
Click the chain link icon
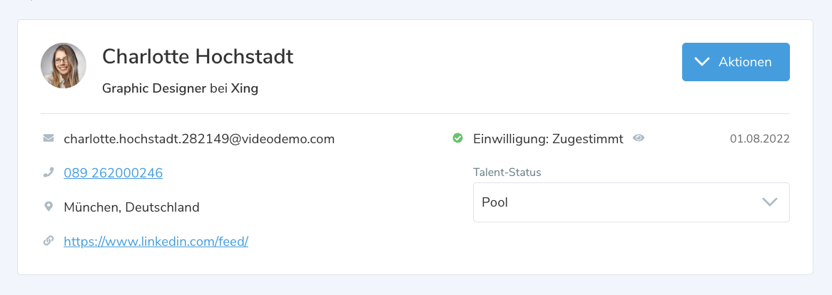click(x=49, y=241)
